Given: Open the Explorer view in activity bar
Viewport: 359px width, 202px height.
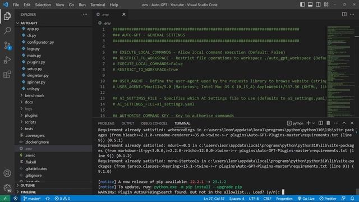Looking at the screenshot, I should [7, 16].
